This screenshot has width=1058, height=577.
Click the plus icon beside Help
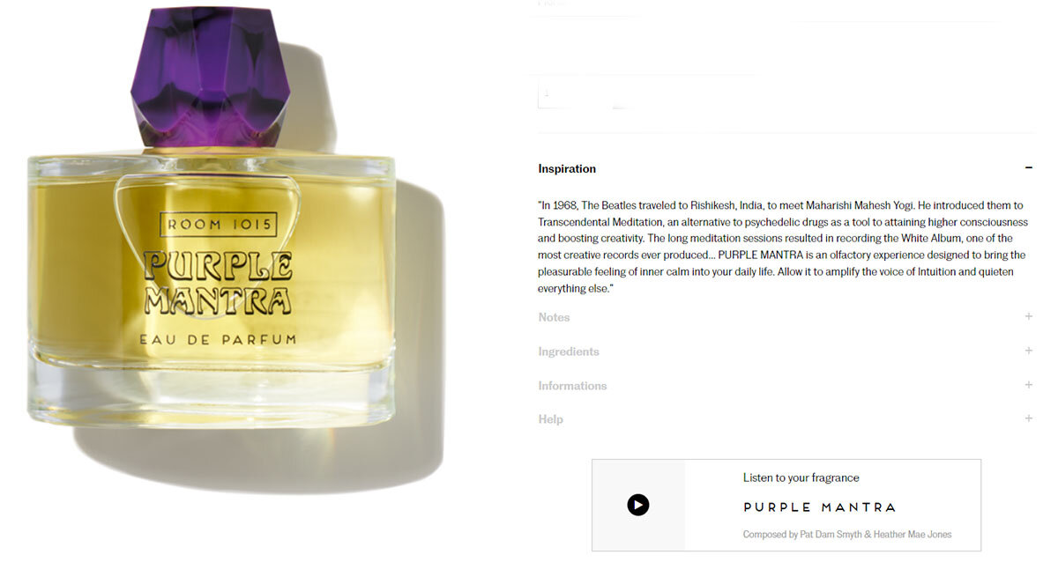[1028, 418]
